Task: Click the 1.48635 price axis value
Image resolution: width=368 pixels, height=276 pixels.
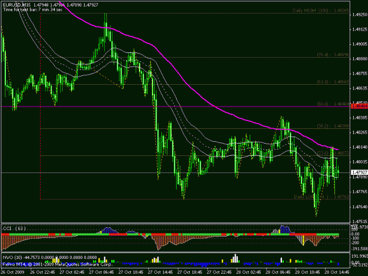Action: pos(360,88)
